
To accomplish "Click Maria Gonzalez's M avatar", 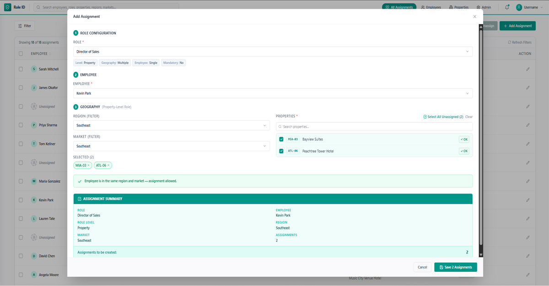I will coord(34,181).
